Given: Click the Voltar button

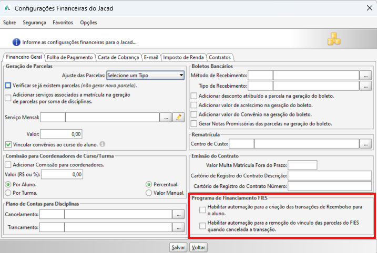Looking at the screenshot, I should click(x=198, y=247).
